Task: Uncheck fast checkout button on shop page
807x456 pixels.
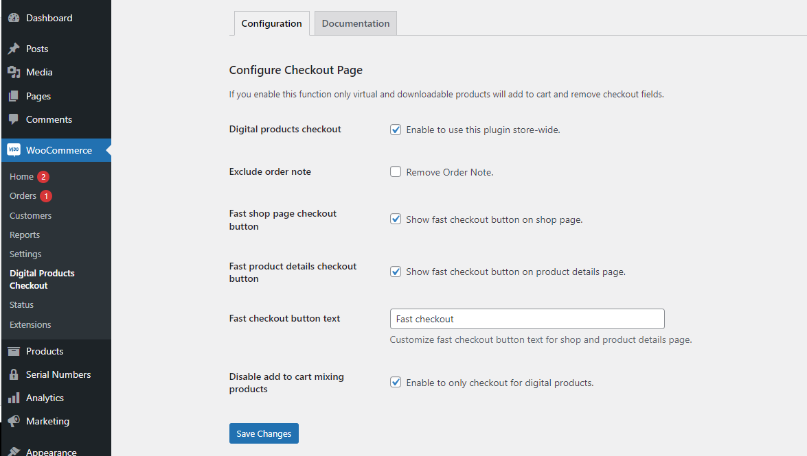Action: point(396,218)
